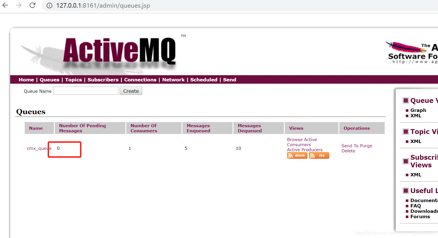This screenshot has width=438, height=238.
Task: Focus the Queue Name text field
Action: (86, 91)
